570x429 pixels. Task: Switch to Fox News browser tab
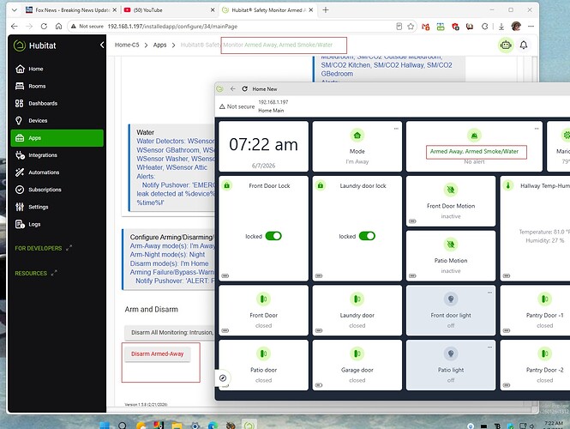point(71,10)
